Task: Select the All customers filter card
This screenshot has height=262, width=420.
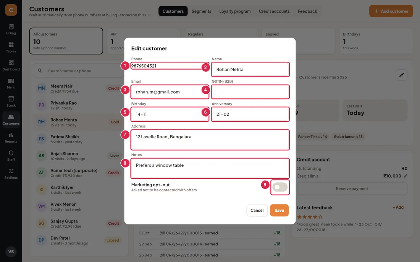Action: pyautogui.click(x=66, y=41)
